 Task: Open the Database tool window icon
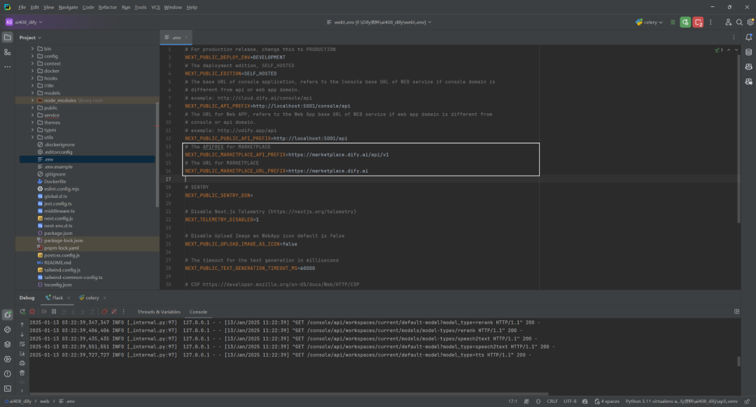tap(749, 52)
